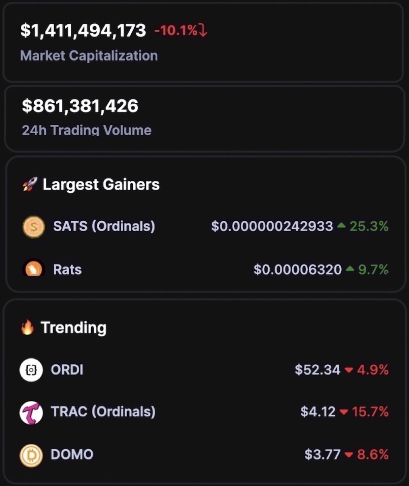Click the ORDI price $52.34

pyautogui.click(x=317, y=370)
